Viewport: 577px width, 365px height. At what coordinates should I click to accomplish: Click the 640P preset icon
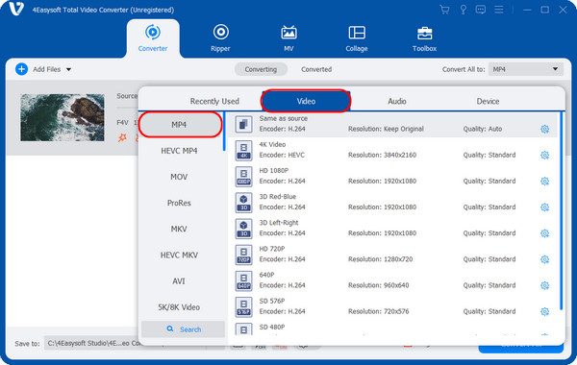coord(243,280)
